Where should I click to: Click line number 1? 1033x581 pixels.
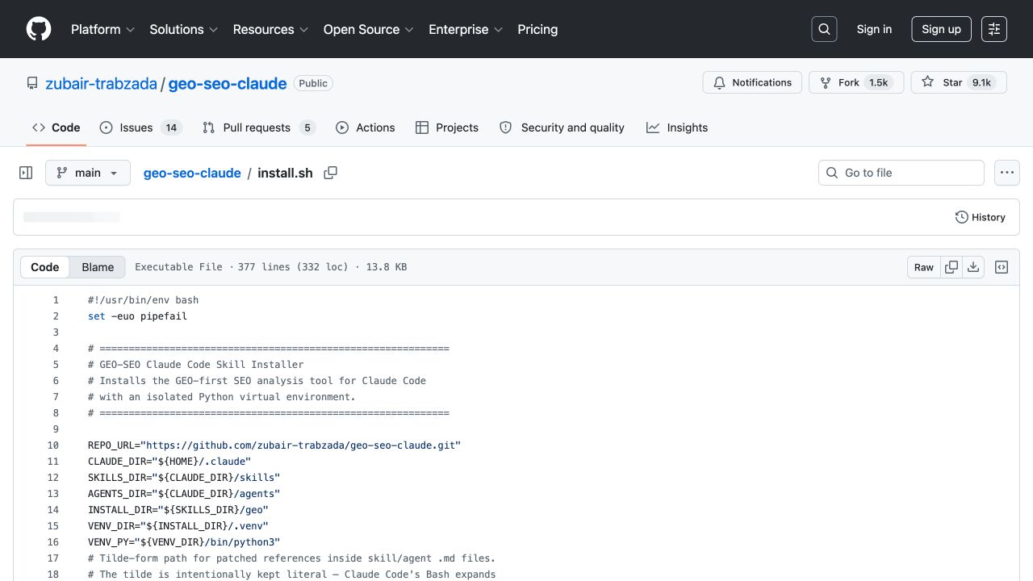[56, 300]
